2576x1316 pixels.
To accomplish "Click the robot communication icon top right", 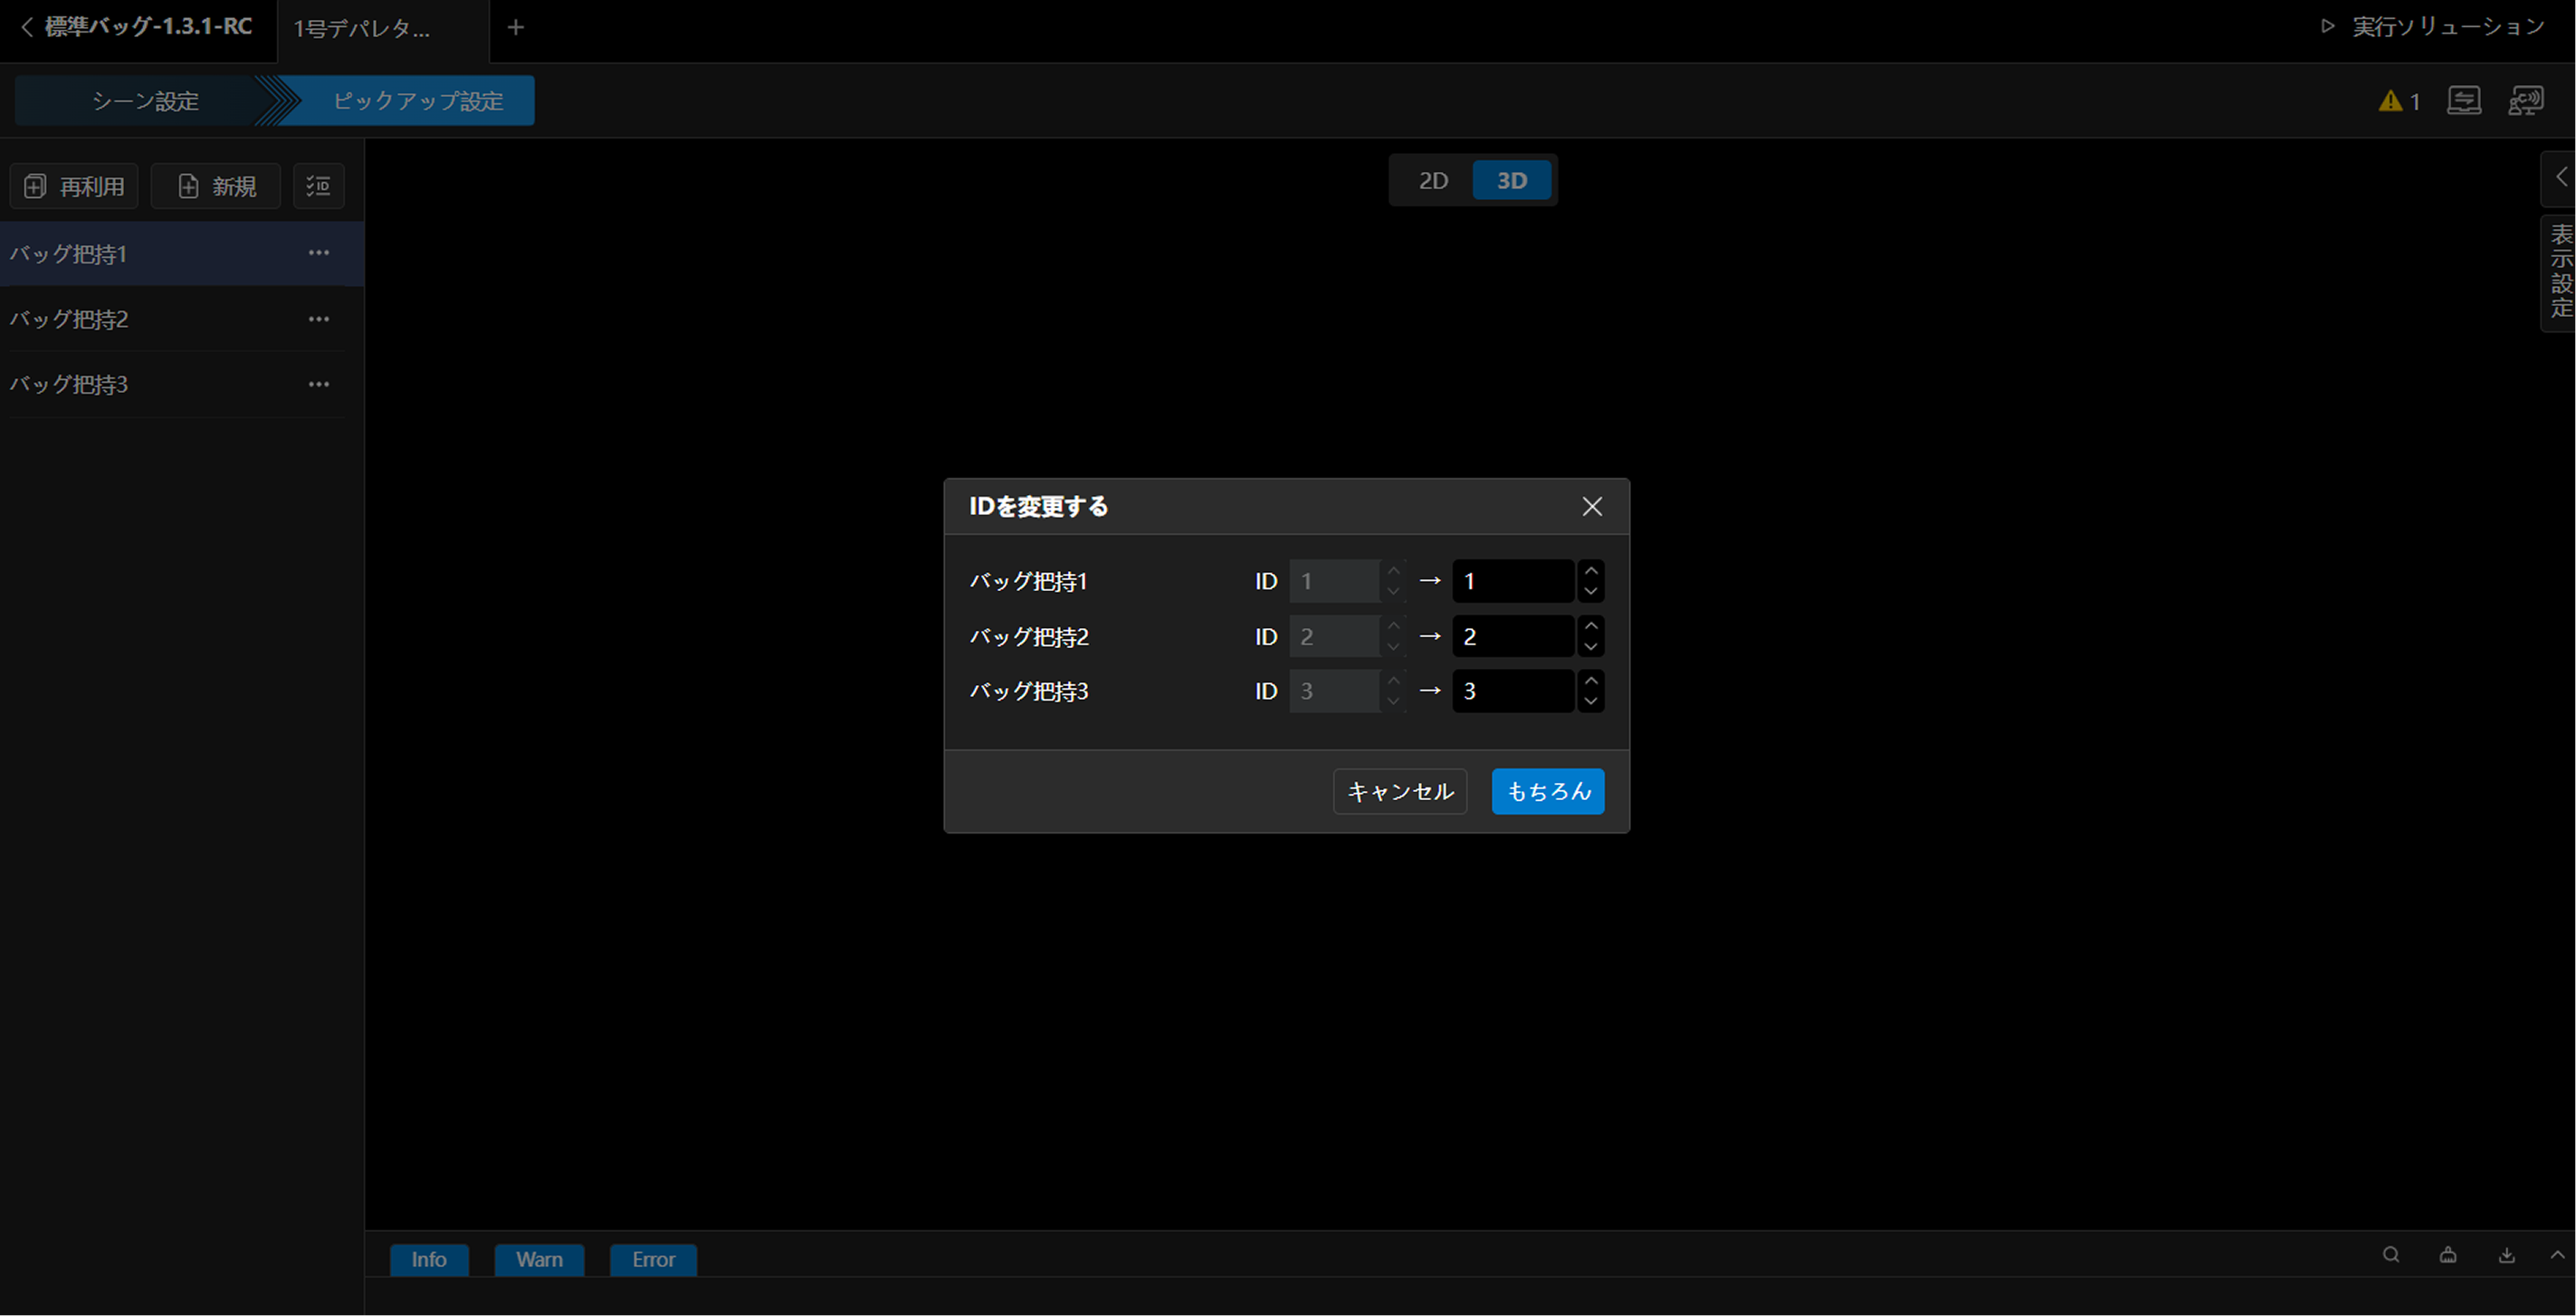I will (2525, 101).
